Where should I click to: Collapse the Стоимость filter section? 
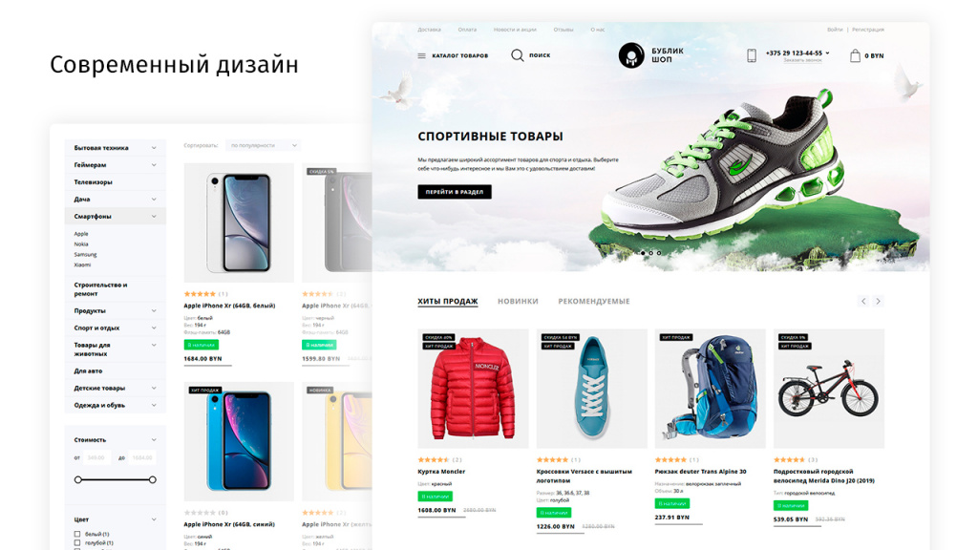tap(154, 439)
